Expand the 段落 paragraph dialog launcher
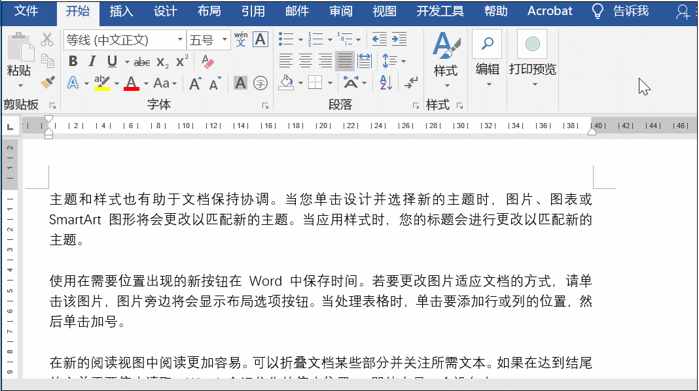The image size is (699, 391). (x=416, y=106)
